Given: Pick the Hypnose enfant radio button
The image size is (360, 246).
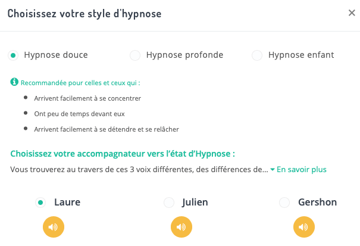Looking at the screenshot, I should (x=257, y=55).
